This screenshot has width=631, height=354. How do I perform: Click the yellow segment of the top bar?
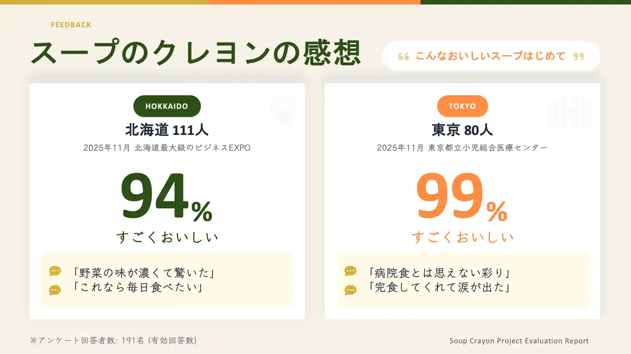point(104,2)
